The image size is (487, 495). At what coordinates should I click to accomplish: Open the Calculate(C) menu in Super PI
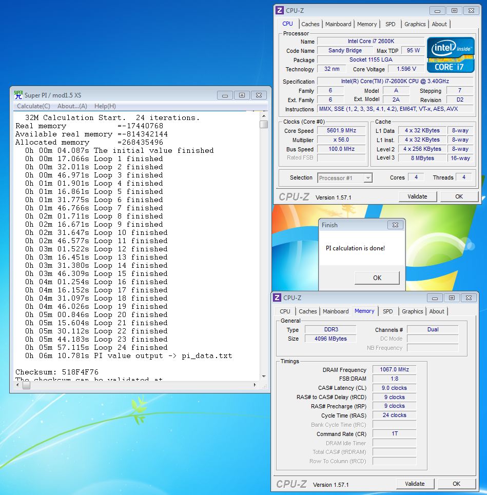[x=33, y=106]
